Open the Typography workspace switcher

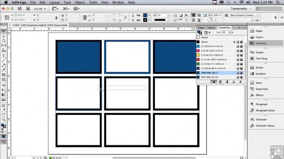(x=241, y=8)
